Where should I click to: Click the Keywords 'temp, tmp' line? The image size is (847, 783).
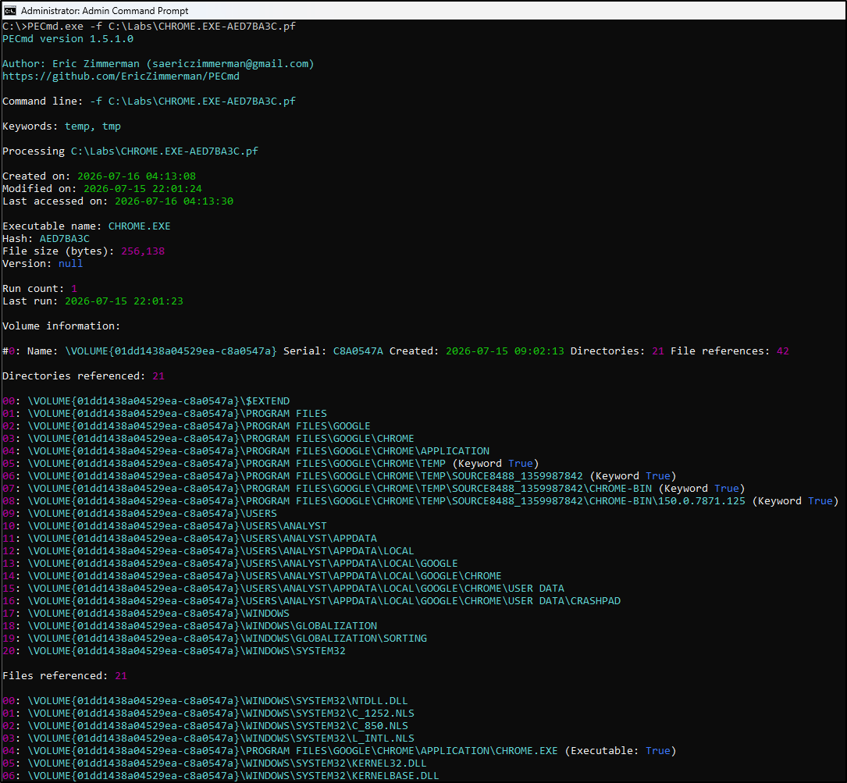62,126
